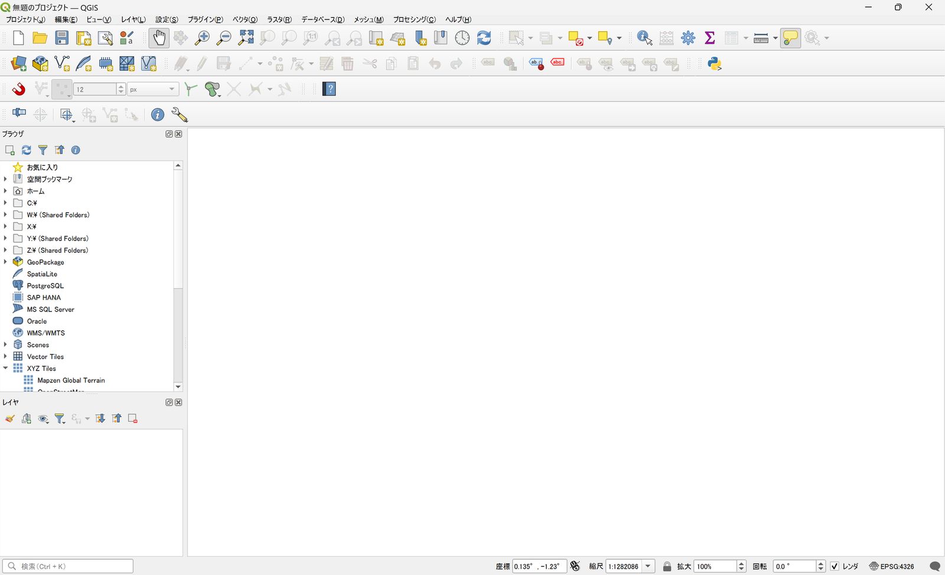The width and height of the screenshot is (945, 575).
Task: Click the EPSG:4326 CRS button
Action: tap(892, 566)
